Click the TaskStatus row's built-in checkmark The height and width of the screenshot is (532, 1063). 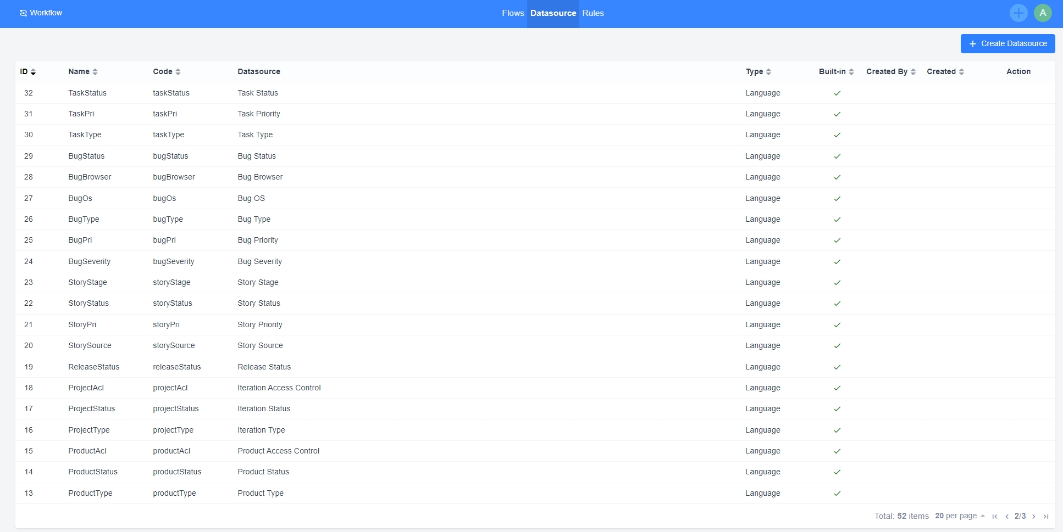[x=837, y=93]
